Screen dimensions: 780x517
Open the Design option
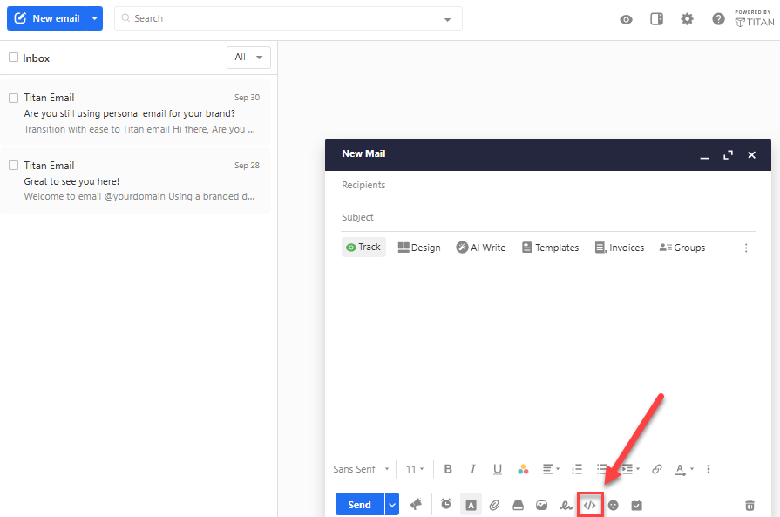click(419, 248)
